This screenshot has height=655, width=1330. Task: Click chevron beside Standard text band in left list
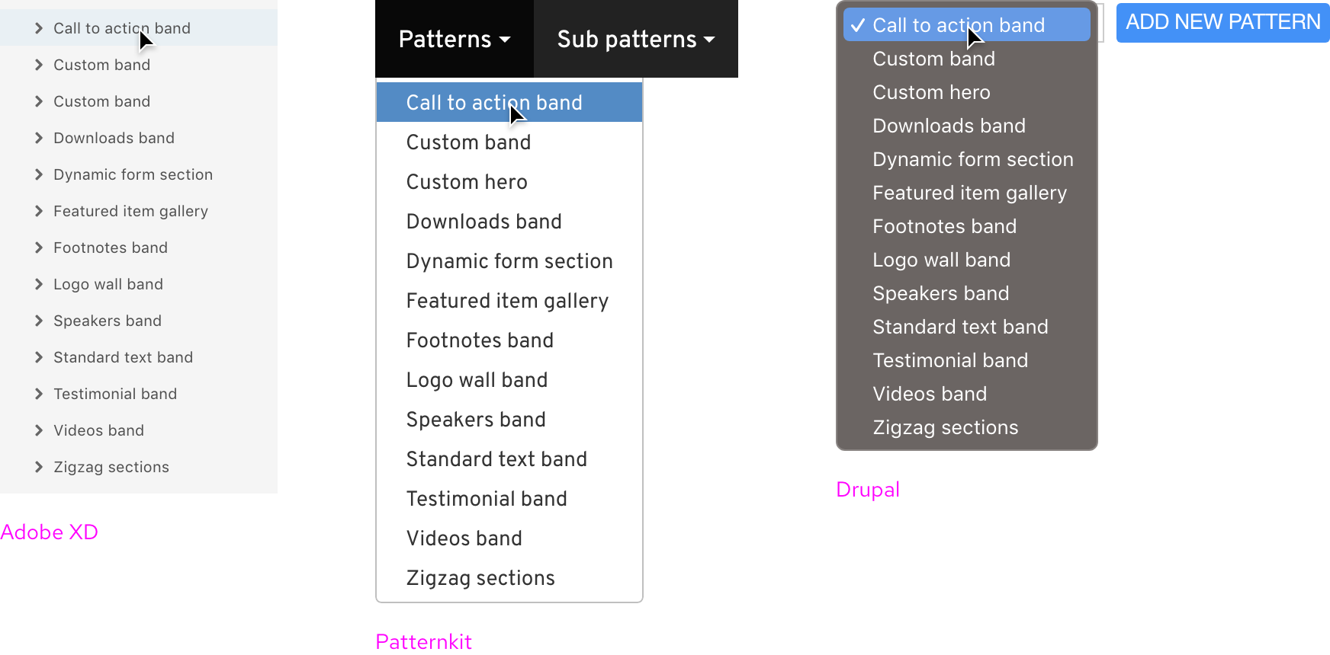click(39, 357)
